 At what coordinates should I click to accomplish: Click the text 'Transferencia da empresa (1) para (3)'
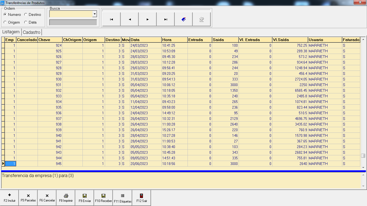38,176
